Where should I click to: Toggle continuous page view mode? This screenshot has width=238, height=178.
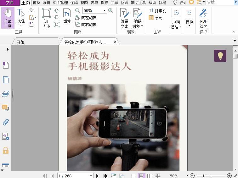coord(142,176)
